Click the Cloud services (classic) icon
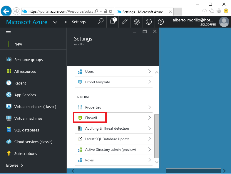This screenshot has height=174, width=231. (x=9, y=142)
